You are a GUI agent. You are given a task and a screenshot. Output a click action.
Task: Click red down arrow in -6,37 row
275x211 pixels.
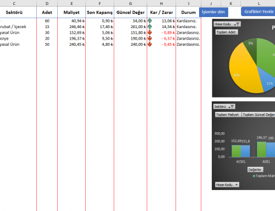(x=150, y=39)
